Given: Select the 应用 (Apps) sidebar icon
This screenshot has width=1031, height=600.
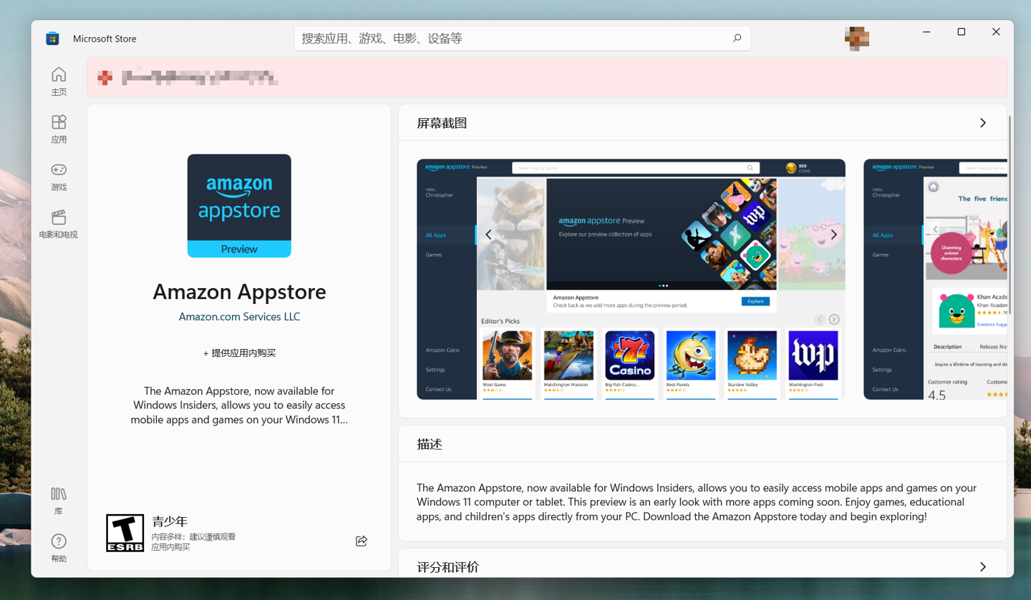Looking at the screenshot, I should coord(59,127).
